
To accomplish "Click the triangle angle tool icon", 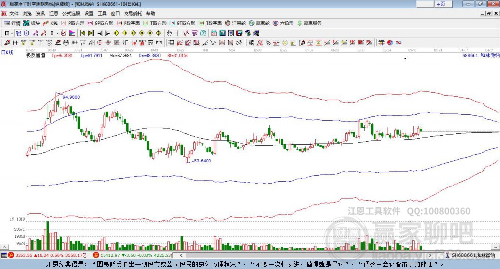I will pos(91,42).
